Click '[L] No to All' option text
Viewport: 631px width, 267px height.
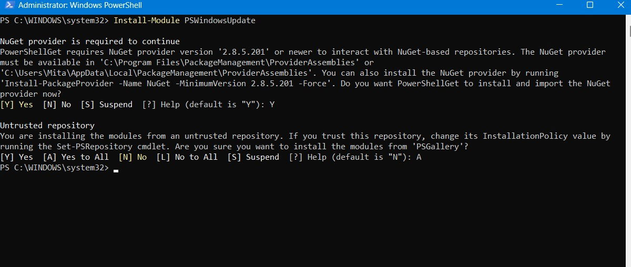point(187,157)
